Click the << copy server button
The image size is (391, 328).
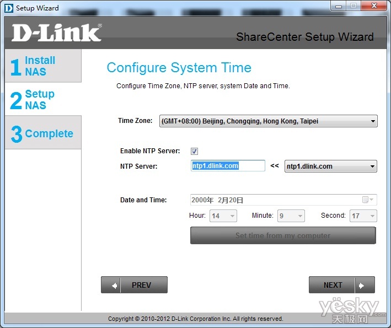pos(275,166)
